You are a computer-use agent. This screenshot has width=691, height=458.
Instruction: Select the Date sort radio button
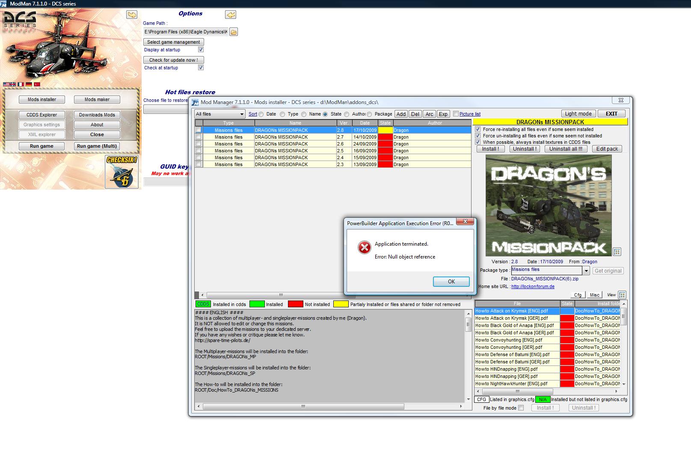(x=261, y=114)
